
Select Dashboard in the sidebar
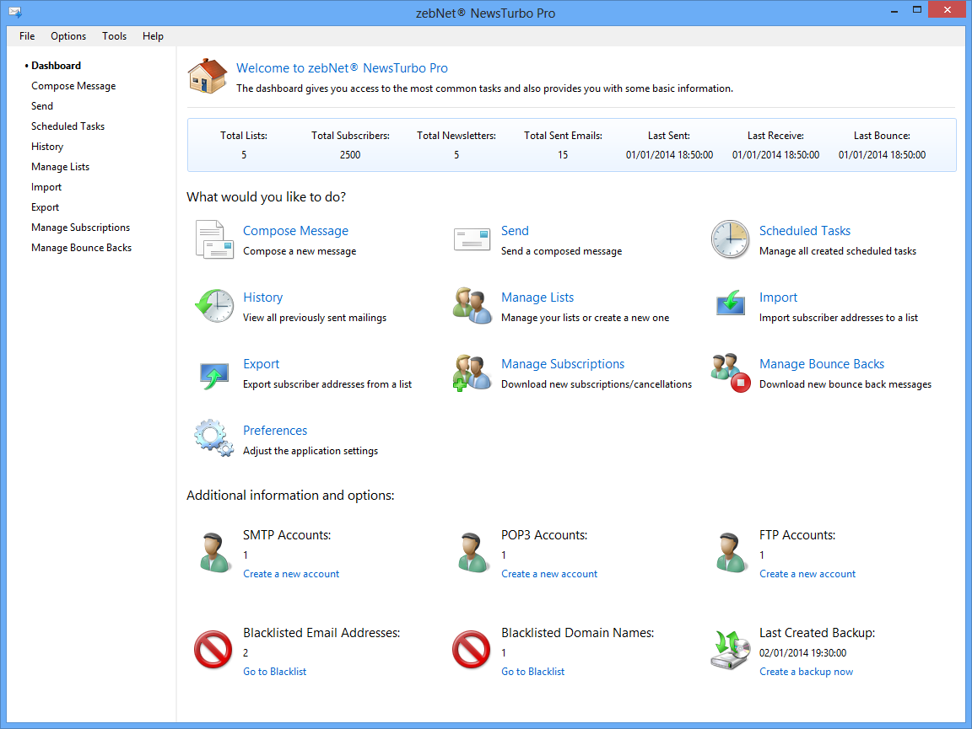tap(56, 66)
